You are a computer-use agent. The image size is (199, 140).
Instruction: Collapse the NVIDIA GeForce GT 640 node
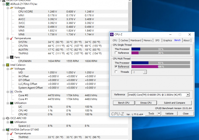(4, 130)
